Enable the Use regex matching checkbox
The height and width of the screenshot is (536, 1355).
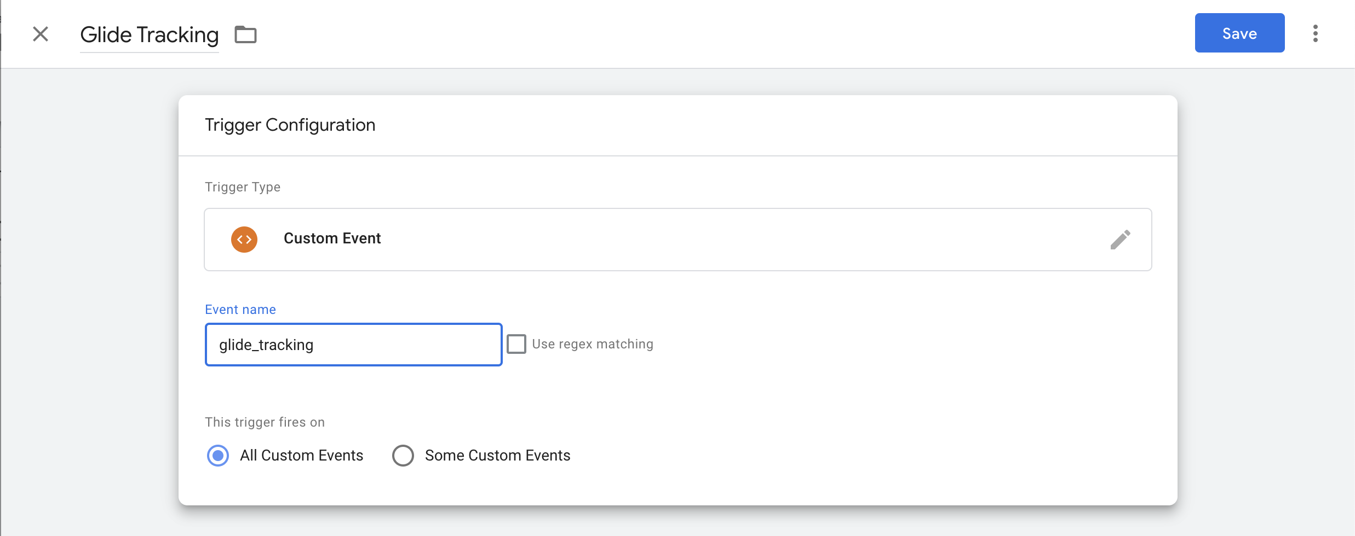coord(516,344)
